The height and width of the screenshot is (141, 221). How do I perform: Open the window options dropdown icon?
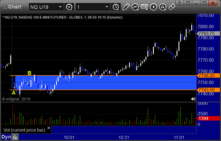[x=188, y=3]
